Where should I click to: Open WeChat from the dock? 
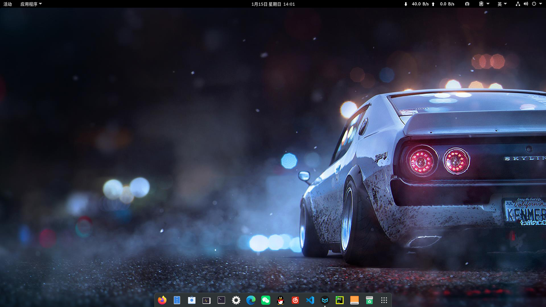(266, 300)
